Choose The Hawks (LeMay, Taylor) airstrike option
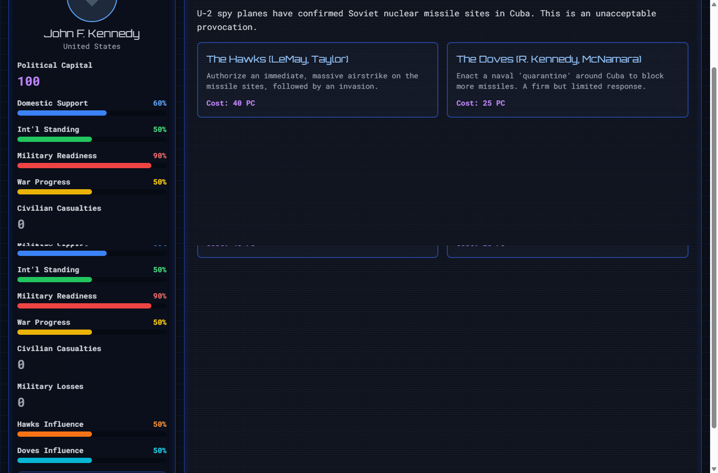 click(317, 80)
